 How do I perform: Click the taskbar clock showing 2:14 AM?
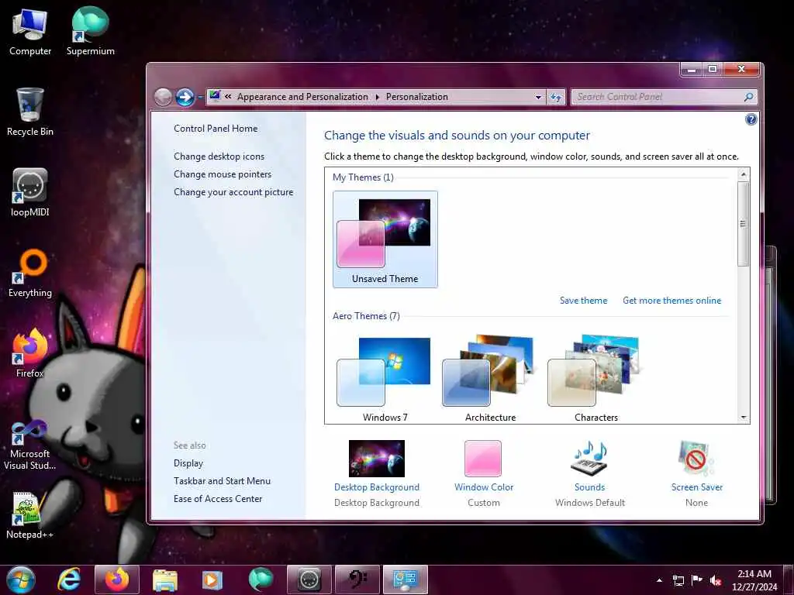[x=754, y=580]
